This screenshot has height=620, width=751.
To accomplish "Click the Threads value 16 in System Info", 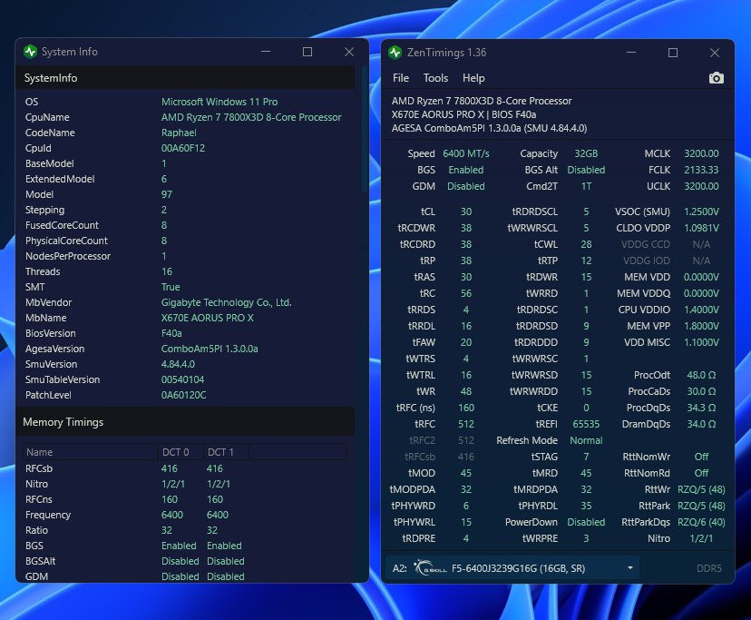I will tap(167, 271).
